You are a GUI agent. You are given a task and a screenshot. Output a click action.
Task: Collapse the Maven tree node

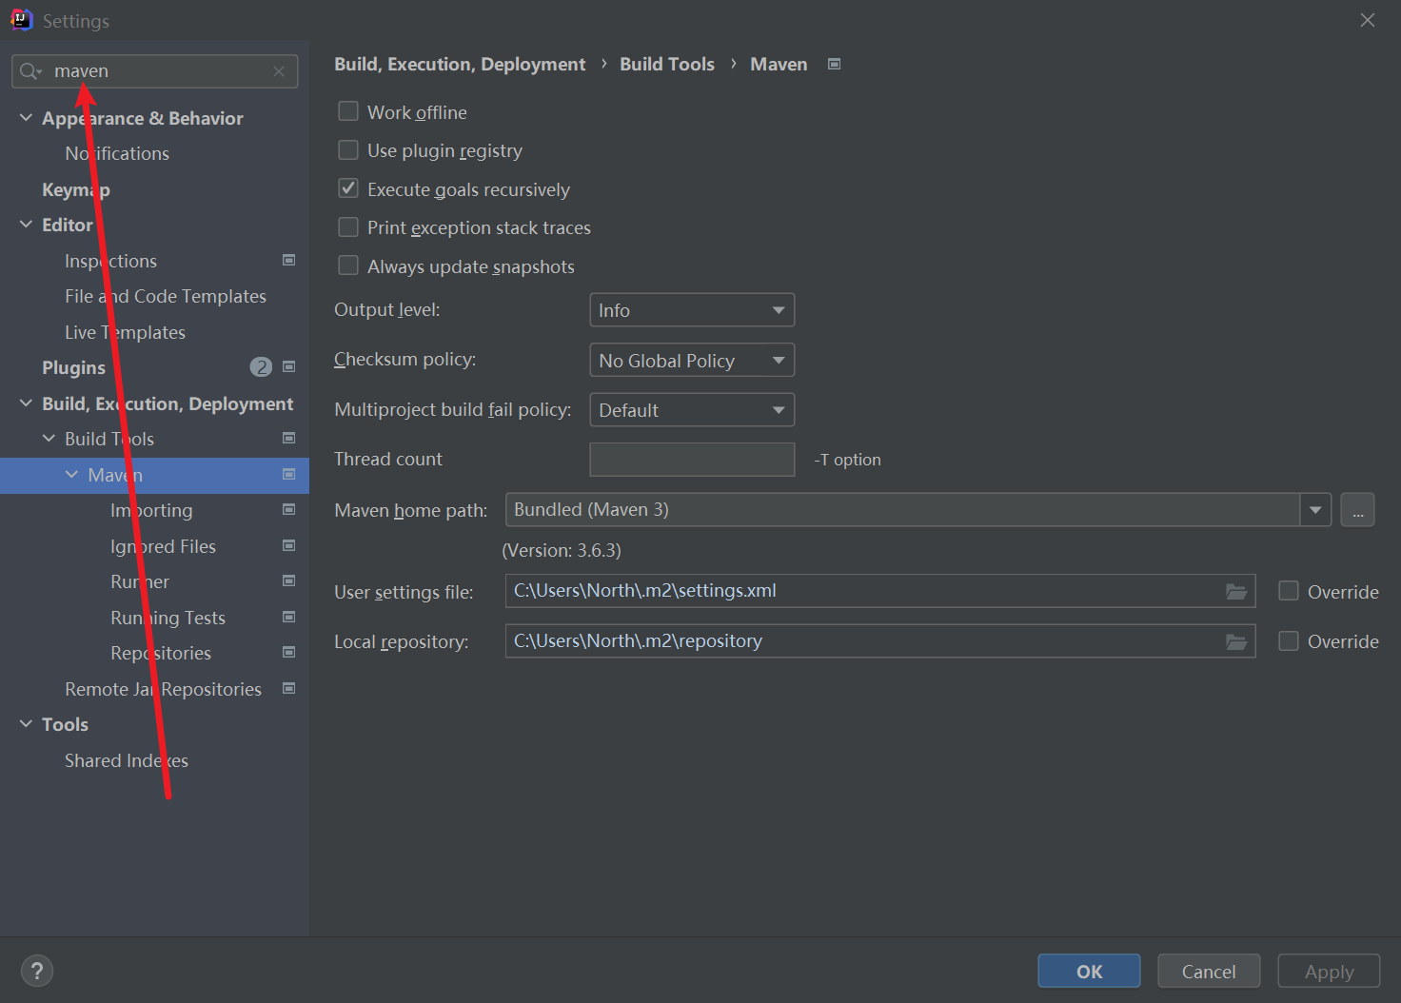click(71, 474)
